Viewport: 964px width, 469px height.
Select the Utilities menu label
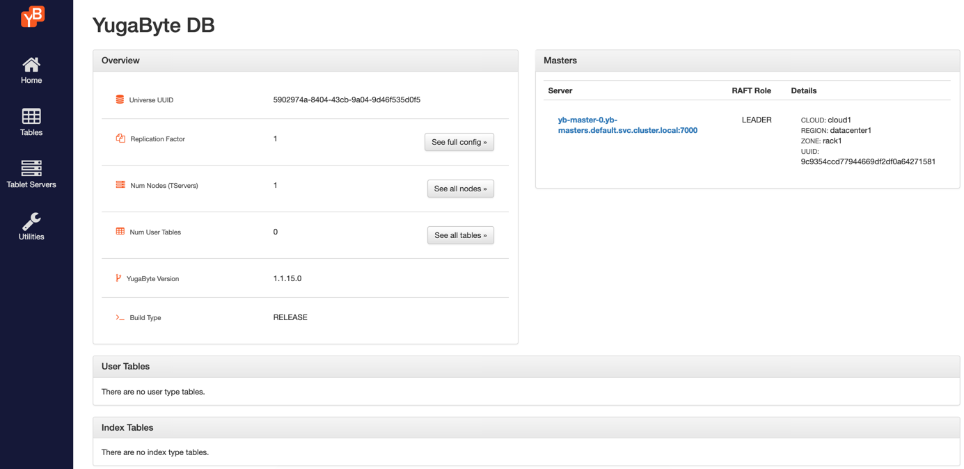pyautogui.click(x=31, y=237)
